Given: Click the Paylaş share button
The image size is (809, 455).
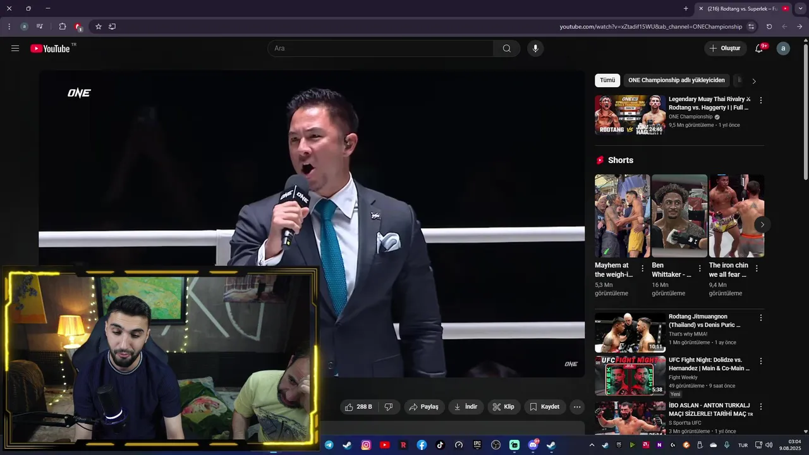Looking at the screenshot, I should click(424, 407).
